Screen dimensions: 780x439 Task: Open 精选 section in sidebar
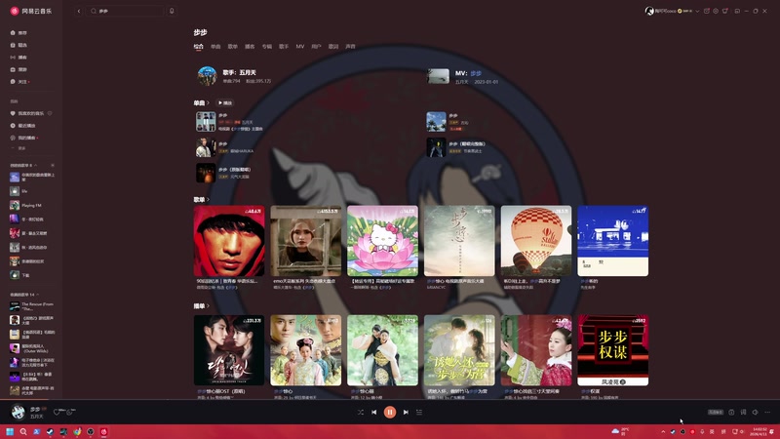[19, 45]
